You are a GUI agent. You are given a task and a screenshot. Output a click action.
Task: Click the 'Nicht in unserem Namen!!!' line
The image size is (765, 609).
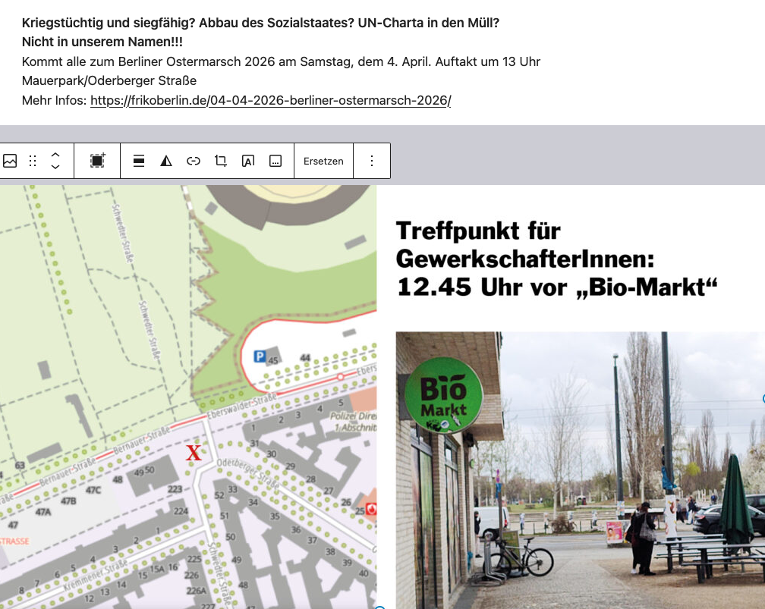[x=102, y=42]
